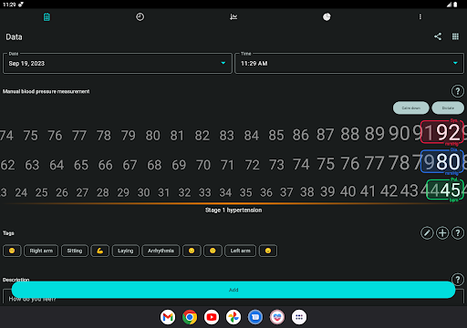Screen dimensions: 467x328
Task: Toggle the Right arm tag
Action: click(x=41, y=251)
